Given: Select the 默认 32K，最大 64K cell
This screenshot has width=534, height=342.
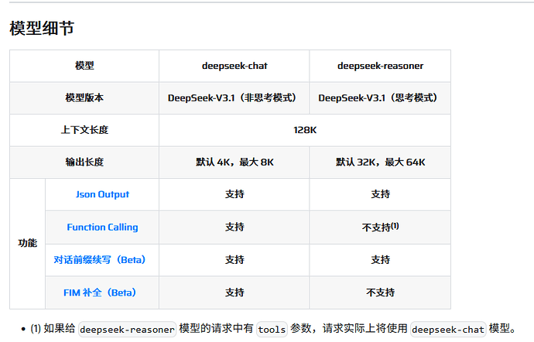Looking at the screenshot, I should 380,162.
